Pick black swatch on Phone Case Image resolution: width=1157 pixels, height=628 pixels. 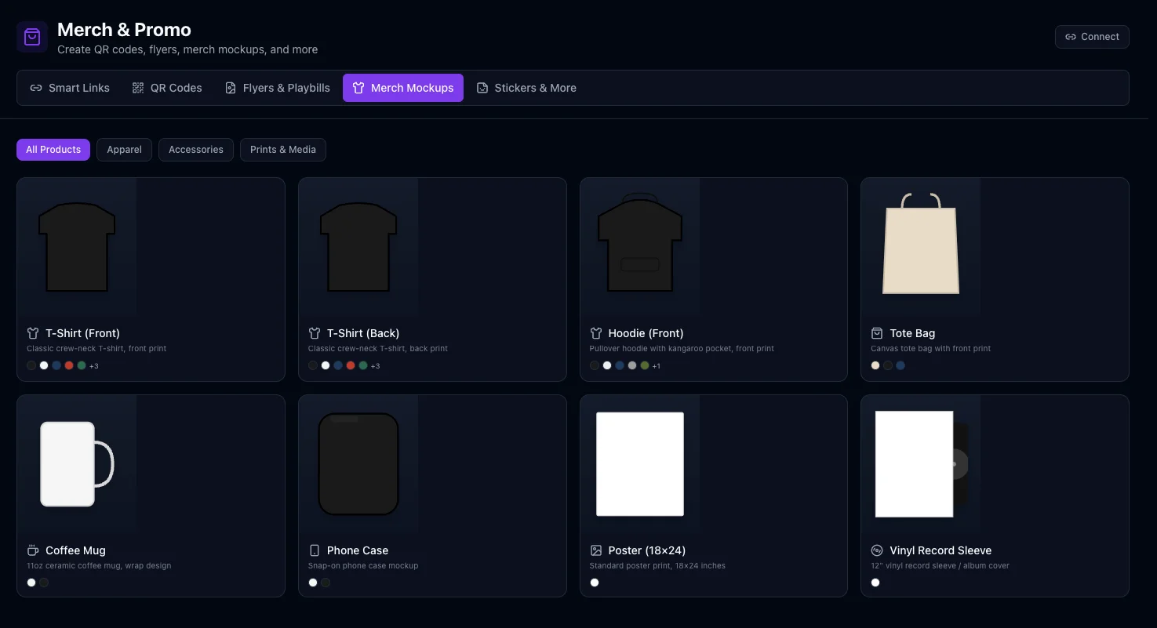(x=326, y=583)
